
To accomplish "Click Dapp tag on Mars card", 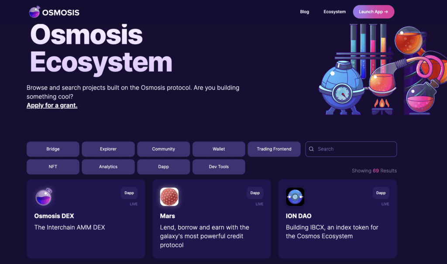I will 255,193.
